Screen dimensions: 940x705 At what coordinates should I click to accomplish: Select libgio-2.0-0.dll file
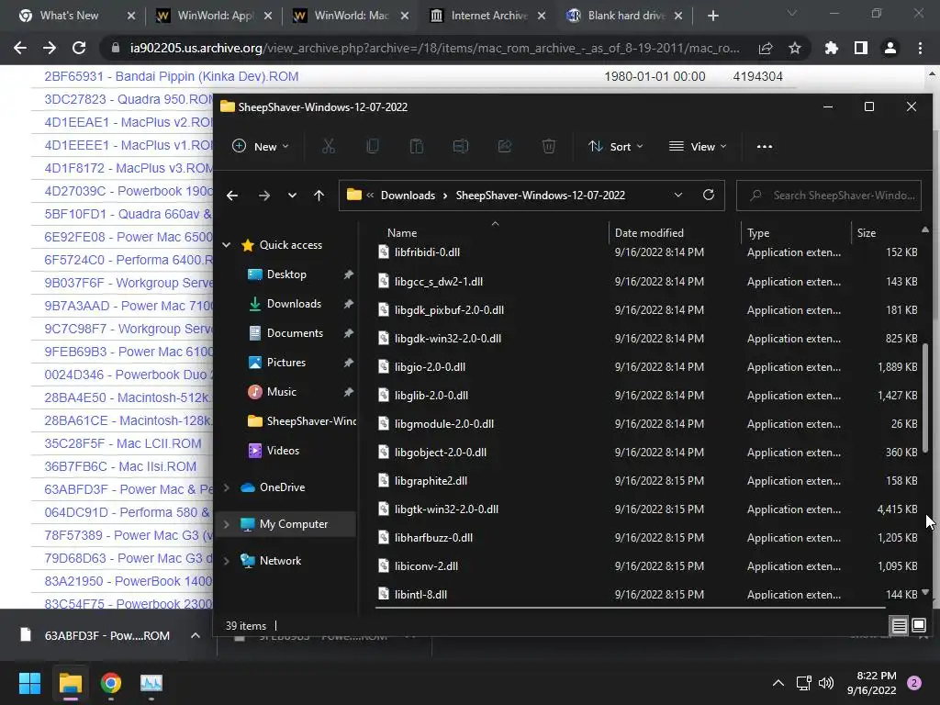(x=430, y=367)
